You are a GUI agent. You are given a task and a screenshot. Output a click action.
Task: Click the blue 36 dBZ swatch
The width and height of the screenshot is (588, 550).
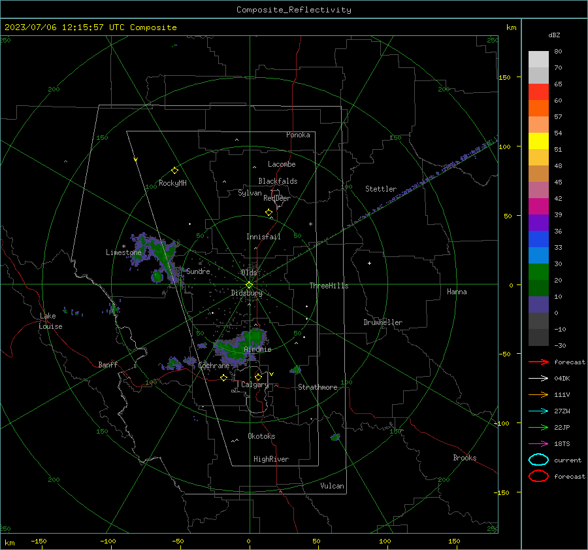tap(538, 239)
